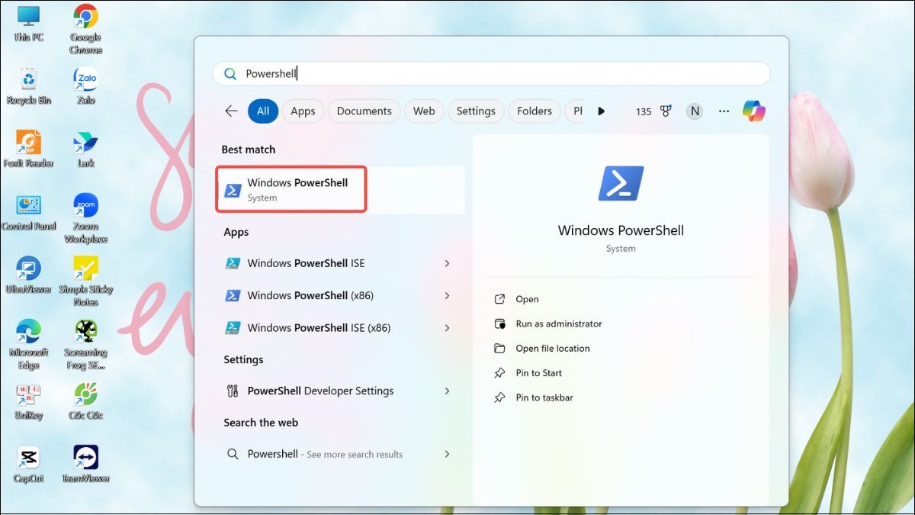The height and width of the screenshot is (515, 915).
Task: Click the Powershell search input field
Action: click(492, 74)
